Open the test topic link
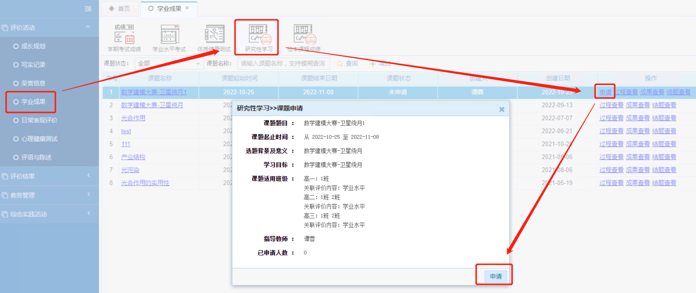 click(x=126, y=131)
